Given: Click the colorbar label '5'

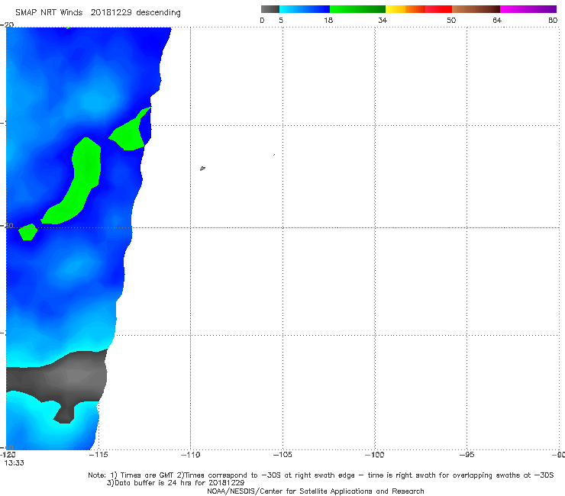Looking at the screenshot, I should [x=281, y=20].
